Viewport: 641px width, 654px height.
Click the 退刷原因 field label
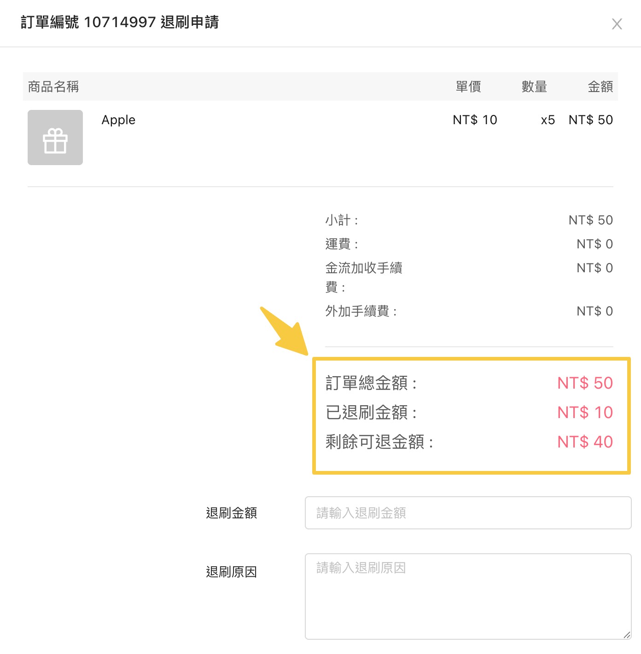(231, 572)
